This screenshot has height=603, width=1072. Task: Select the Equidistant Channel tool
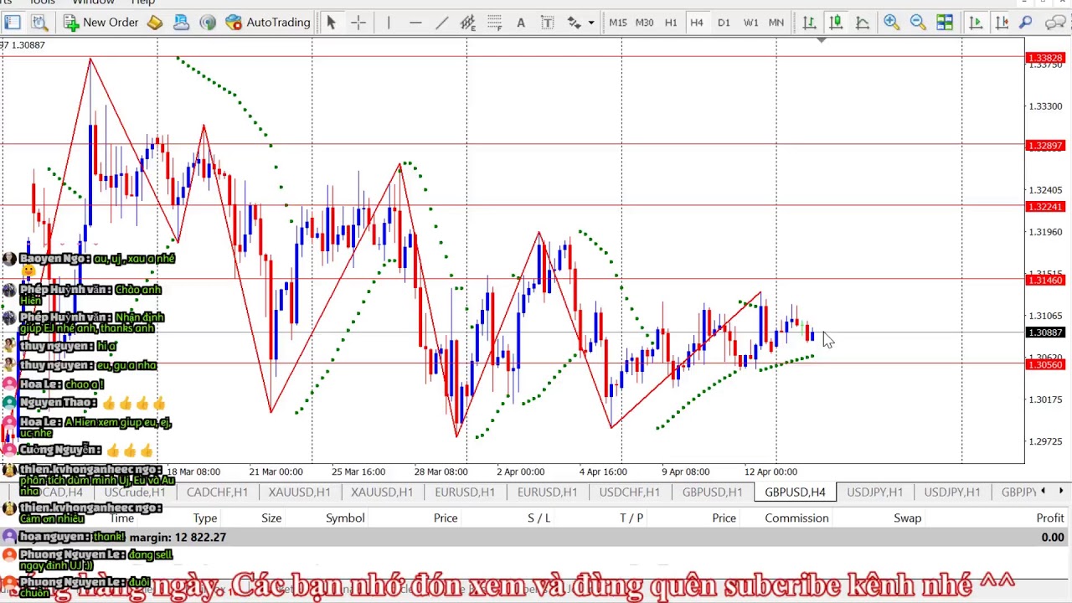pos(467,23)
